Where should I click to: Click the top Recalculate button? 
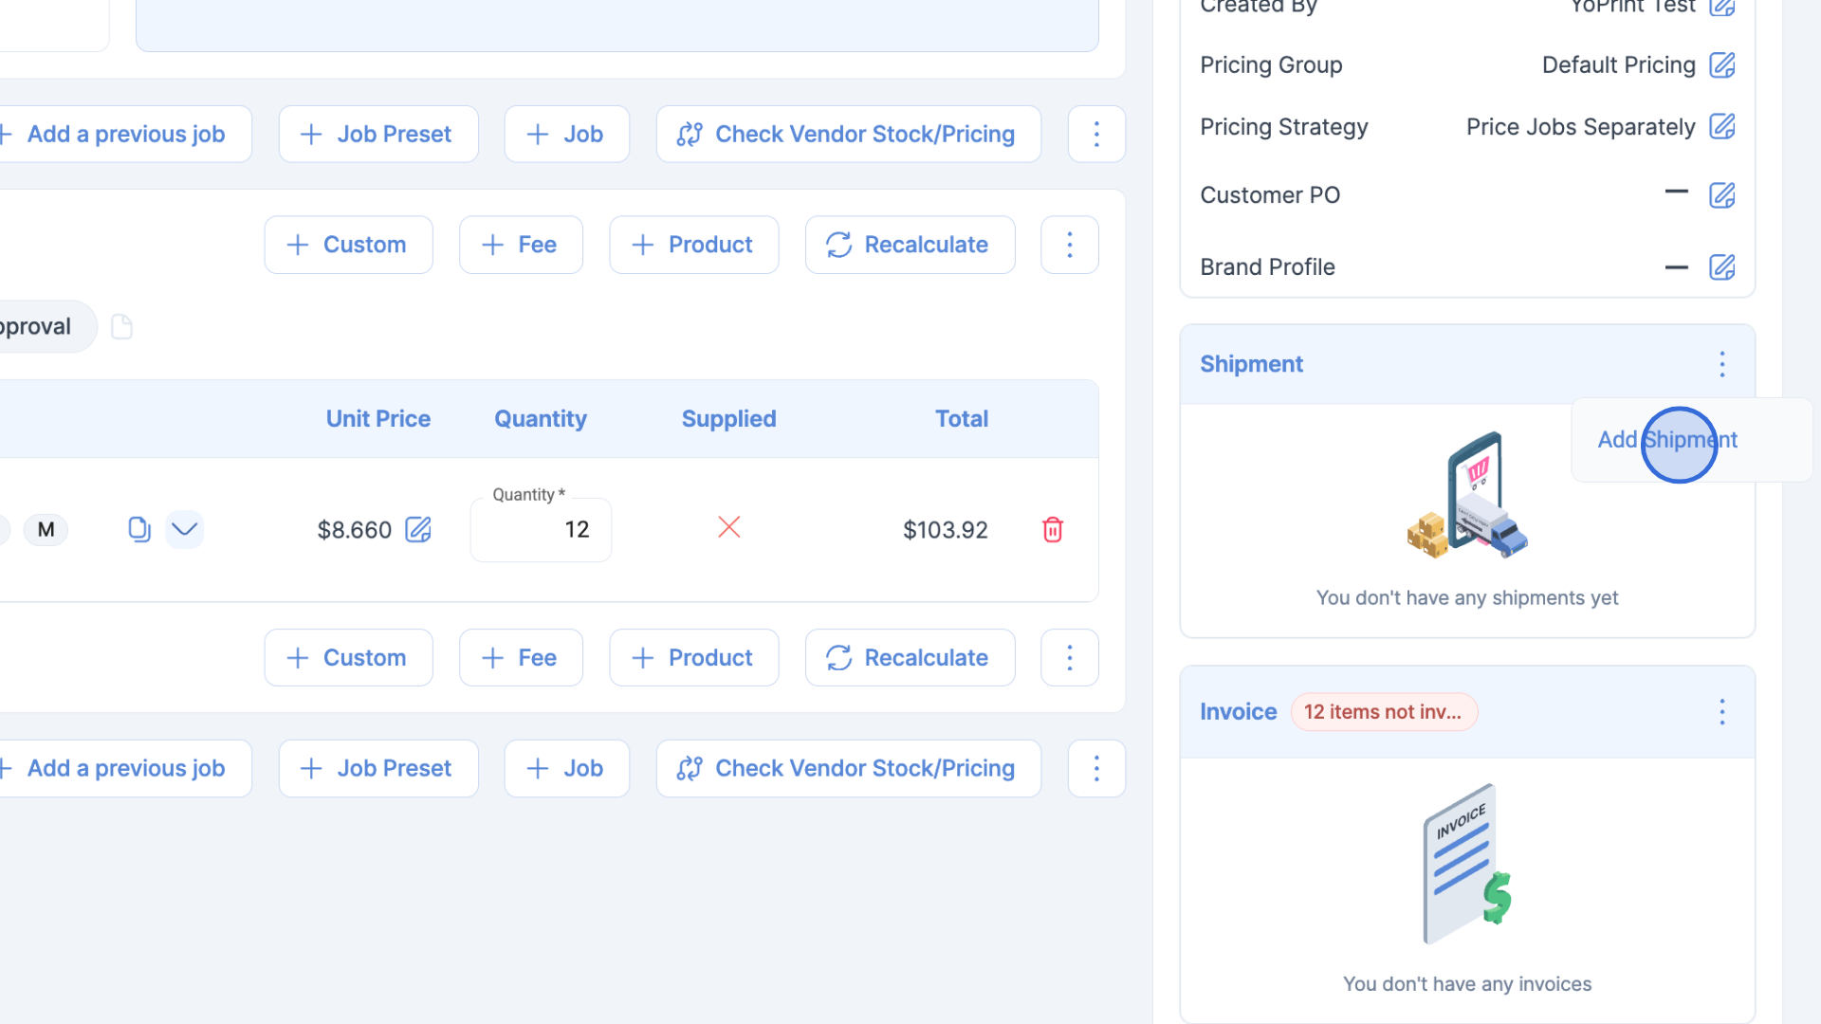(x=910, y=245)
